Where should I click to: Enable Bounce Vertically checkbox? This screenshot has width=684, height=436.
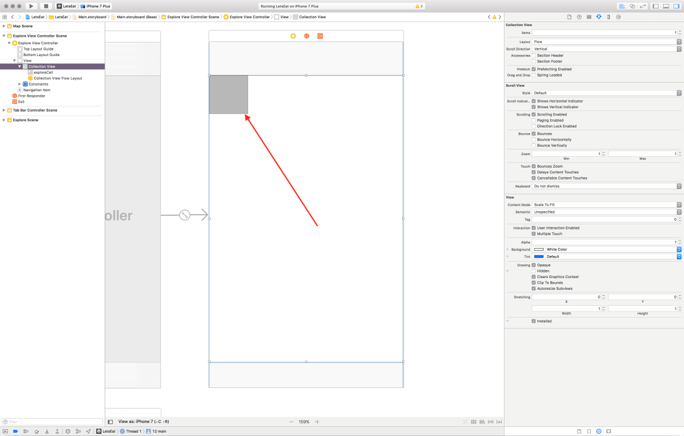click(x=533, y=146)
